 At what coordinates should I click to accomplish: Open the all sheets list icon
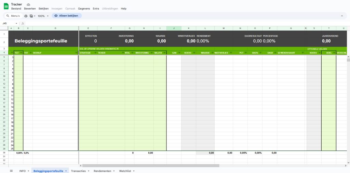coord(11,171)
